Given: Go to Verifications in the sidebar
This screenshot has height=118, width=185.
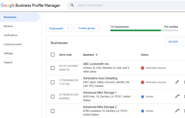Looking at the screenshot, I should [10, 35].
